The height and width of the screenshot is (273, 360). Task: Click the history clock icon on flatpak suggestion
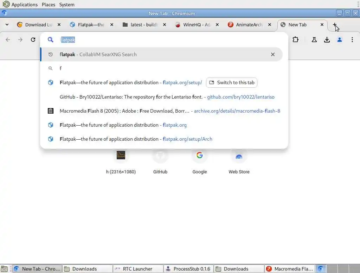51,54
